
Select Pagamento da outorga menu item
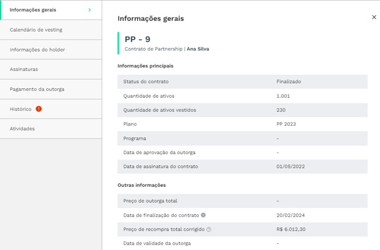[51, 89]
